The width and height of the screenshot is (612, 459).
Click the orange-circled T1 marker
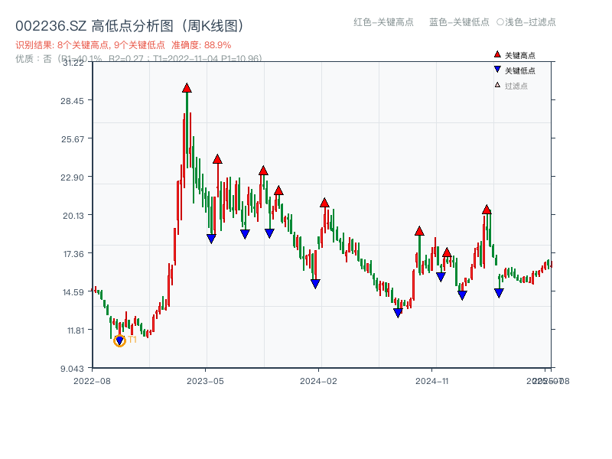click(119, 339)
